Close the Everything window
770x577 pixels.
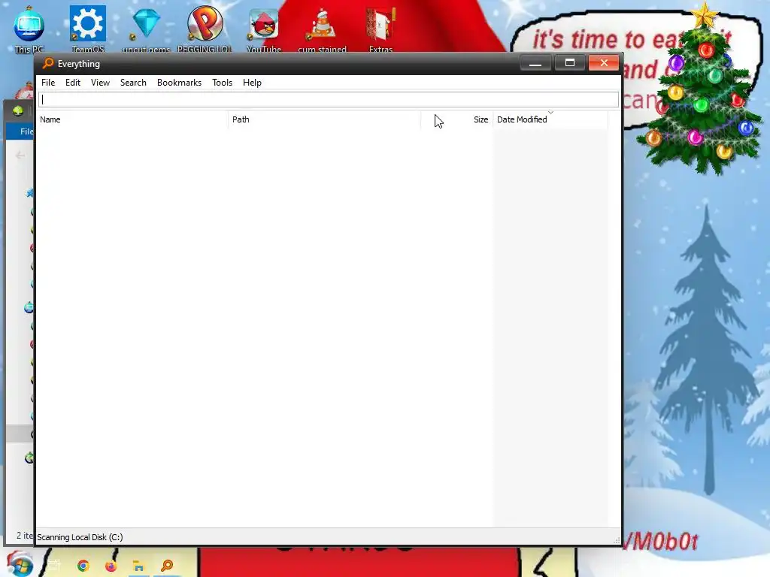pyautogui.click(x=604, y=63)
